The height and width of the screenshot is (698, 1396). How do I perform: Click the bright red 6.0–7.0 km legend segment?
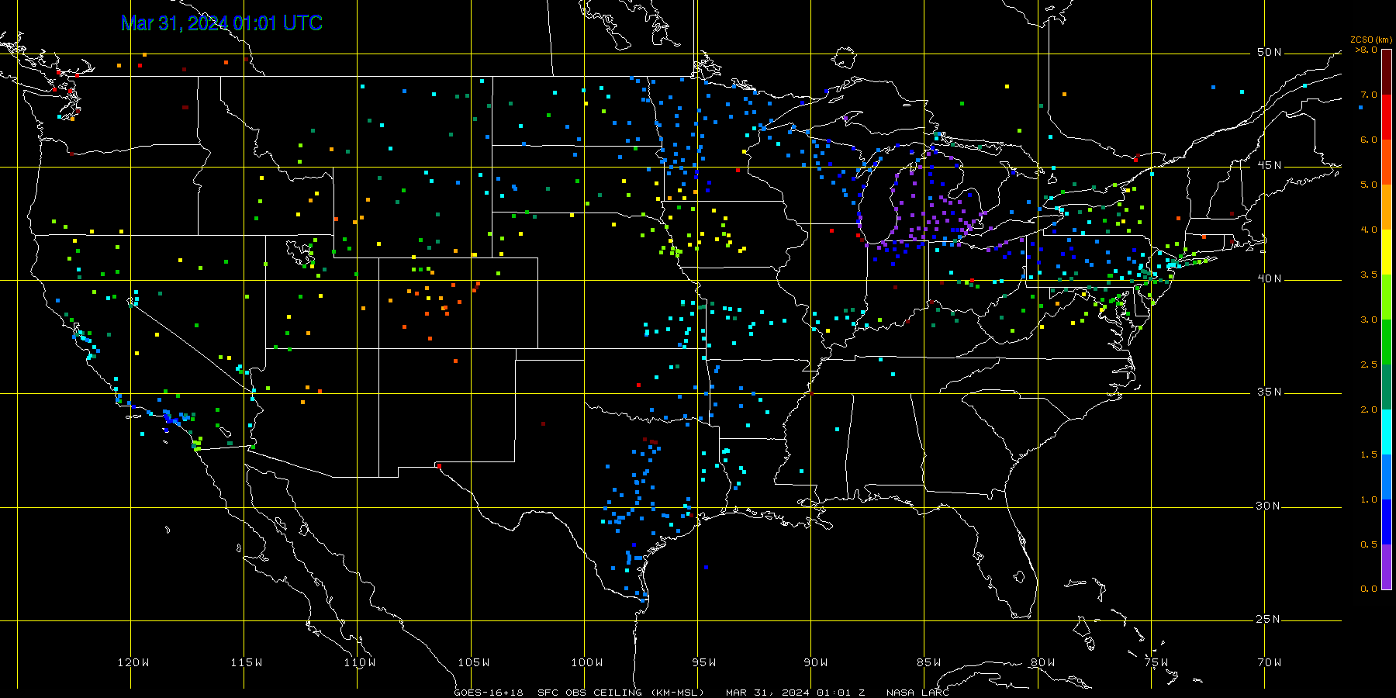(1387, 117)
